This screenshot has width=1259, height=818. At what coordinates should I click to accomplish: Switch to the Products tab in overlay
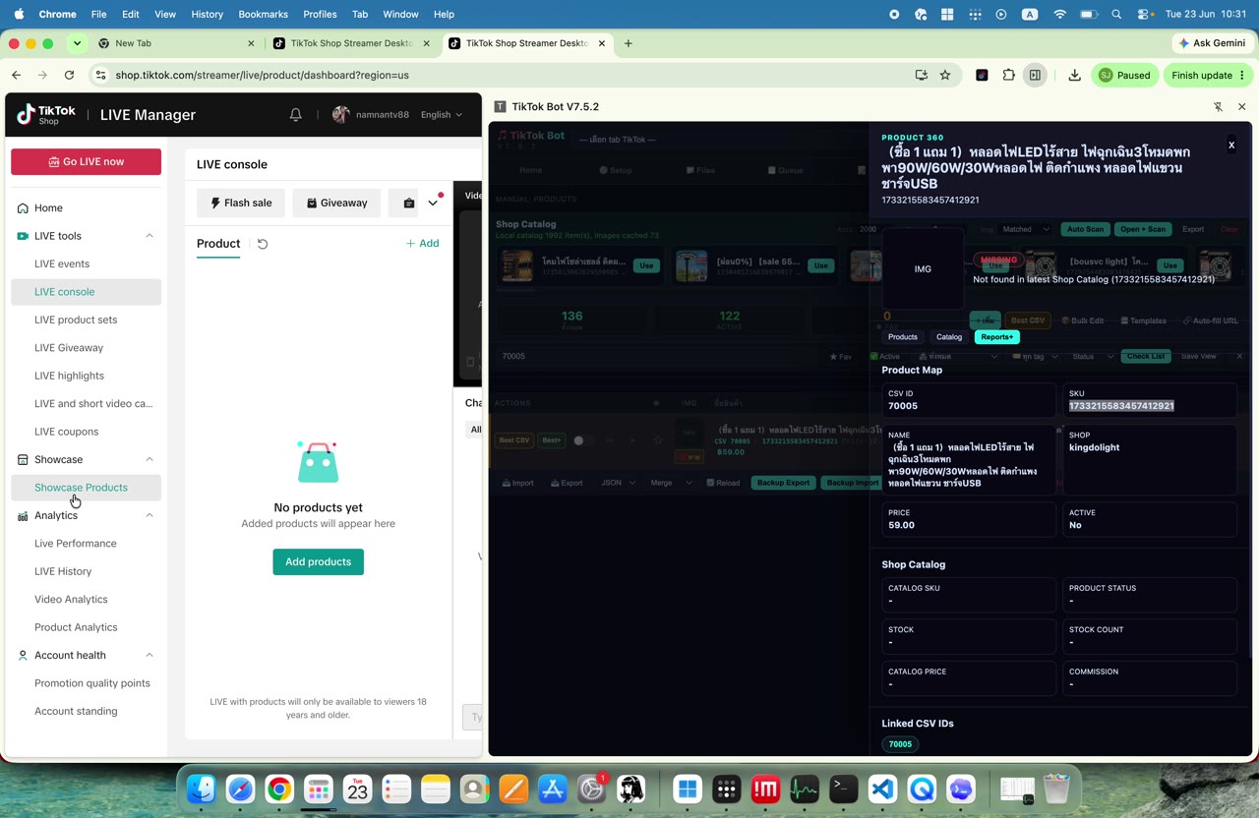pos(903,337)
